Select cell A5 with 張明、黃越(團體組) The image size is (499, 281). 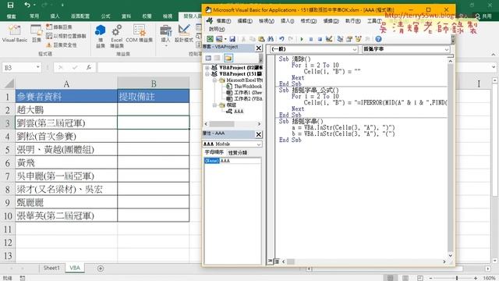pyautogui.click(x=66, y=149)
